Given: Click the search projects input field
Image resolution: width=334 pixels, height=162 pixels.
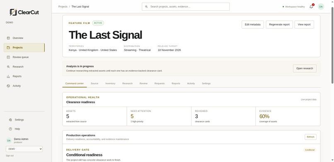Looking at the screenshot, I should pos(186,7).
